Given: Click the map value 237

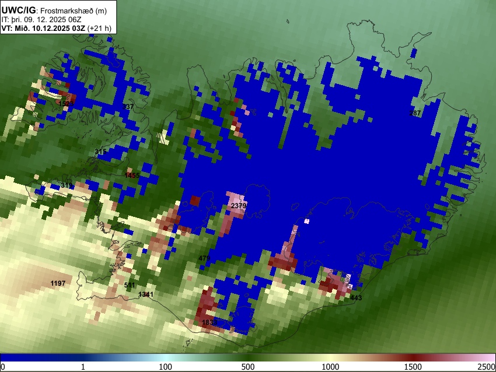Looking at the screenshot, I should (128, 107).
